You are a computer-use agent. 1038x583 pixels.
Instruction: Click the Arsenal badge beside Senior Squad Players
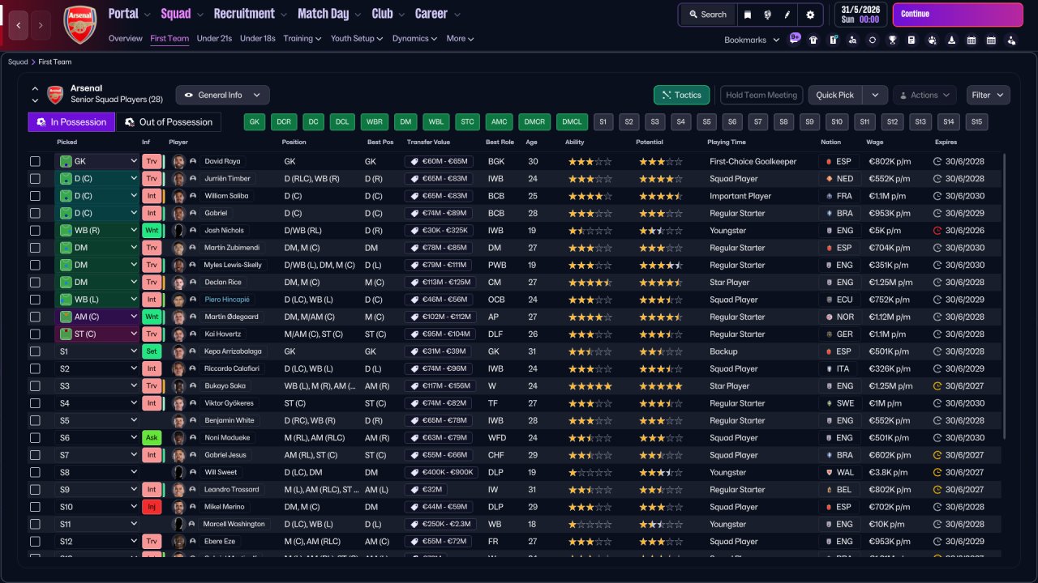click(55, 95)
